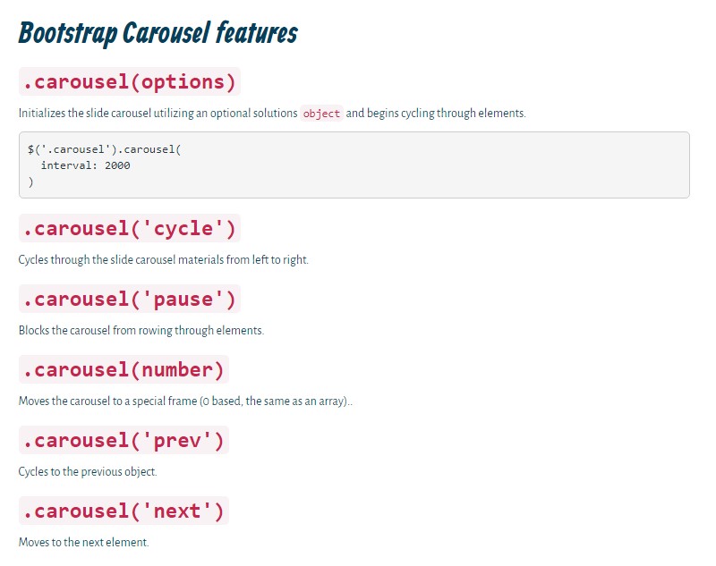The image size is (716, 566).
Task: Click the .carousel('next') heading
Action: pyautogui.click(x=124, y=511)
